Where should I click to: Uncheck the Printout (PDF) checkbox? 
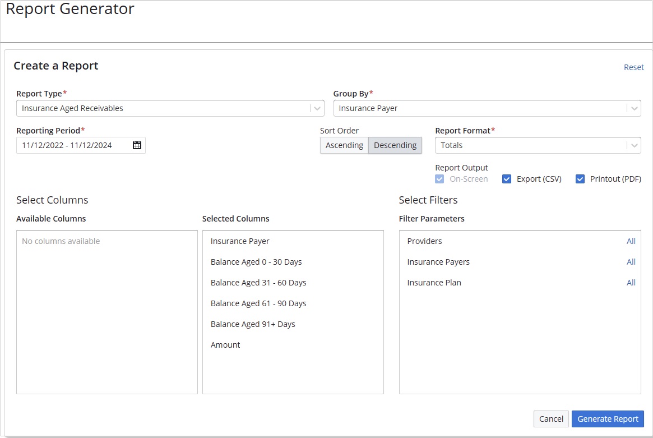click(x=580, y=179)
